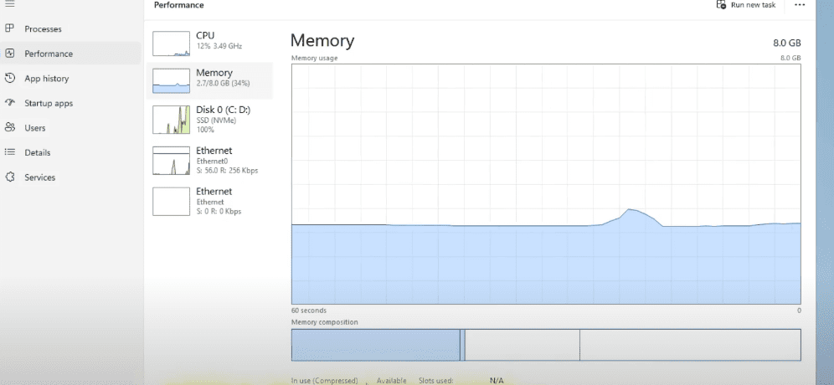Click the Details list icon
This screenshot has height=385, width=834.
(x=10, y=152)
